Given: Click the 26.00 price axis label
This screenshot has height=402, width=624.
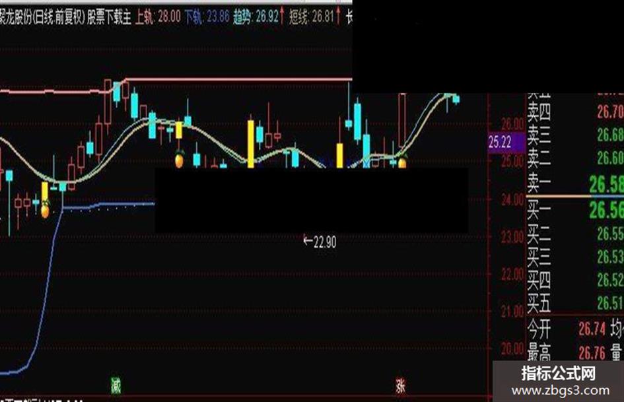Looking at the screenshot, I should (x=512, y=125).
